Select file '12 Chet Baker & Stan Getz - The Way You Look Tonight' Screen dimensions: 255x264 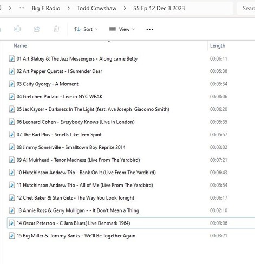75,198
